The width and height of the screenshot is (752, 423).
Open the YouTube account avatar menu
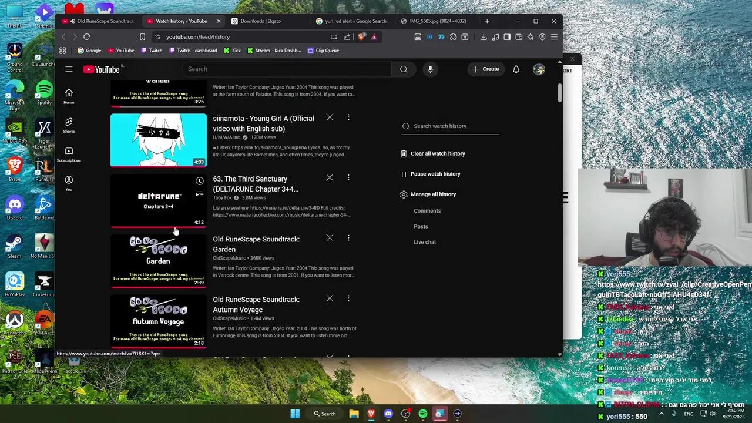pos(539,69)
